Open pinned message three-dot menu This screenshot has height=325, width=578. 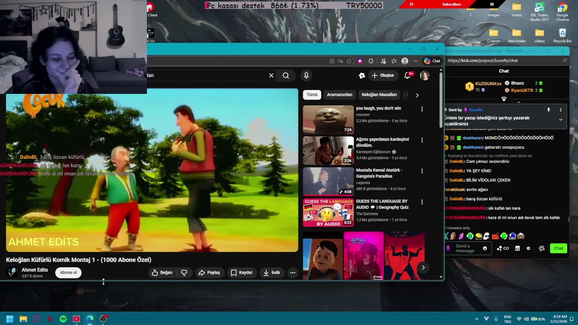[561, 110]
